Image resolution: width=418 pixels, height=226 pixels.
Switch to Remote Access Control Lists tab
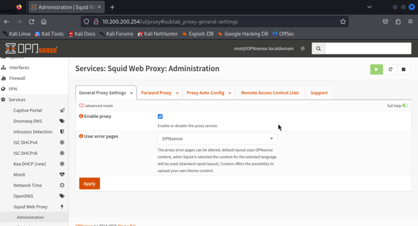tap(270, 93)
